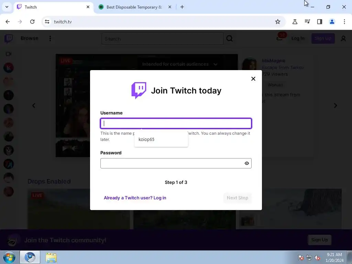Expand the tab search dropdown arrow
This screenshot has height=264, width=352.
coord(7,7)
